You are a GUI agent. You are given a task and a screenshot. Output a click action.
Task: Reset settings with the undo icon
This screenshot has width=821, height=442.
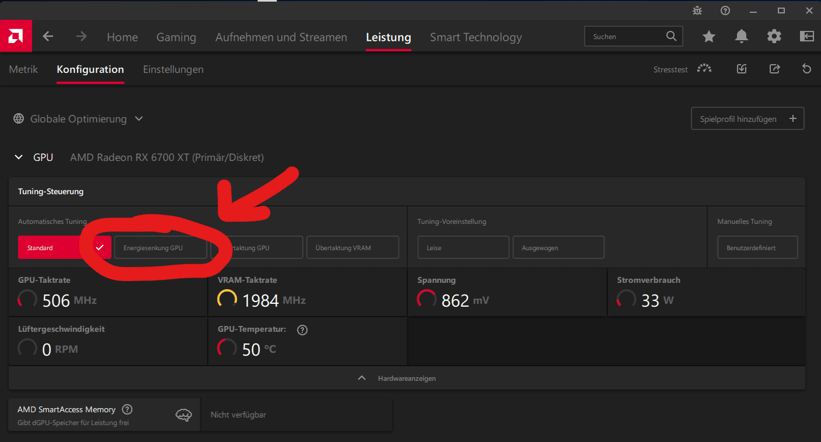pyautogui.click(x=806, y=69)
